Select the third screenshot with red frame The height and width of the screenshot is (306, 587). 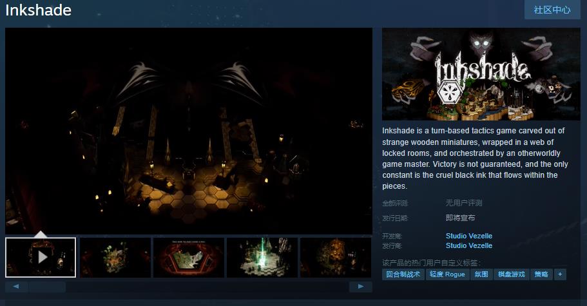189,257
